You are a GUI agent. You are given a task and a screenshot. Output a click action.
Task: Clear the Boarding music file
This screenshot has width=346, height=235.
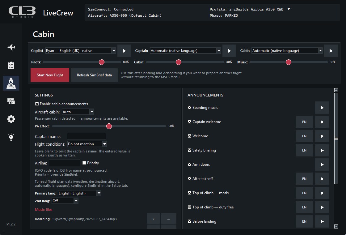point(153,219)
